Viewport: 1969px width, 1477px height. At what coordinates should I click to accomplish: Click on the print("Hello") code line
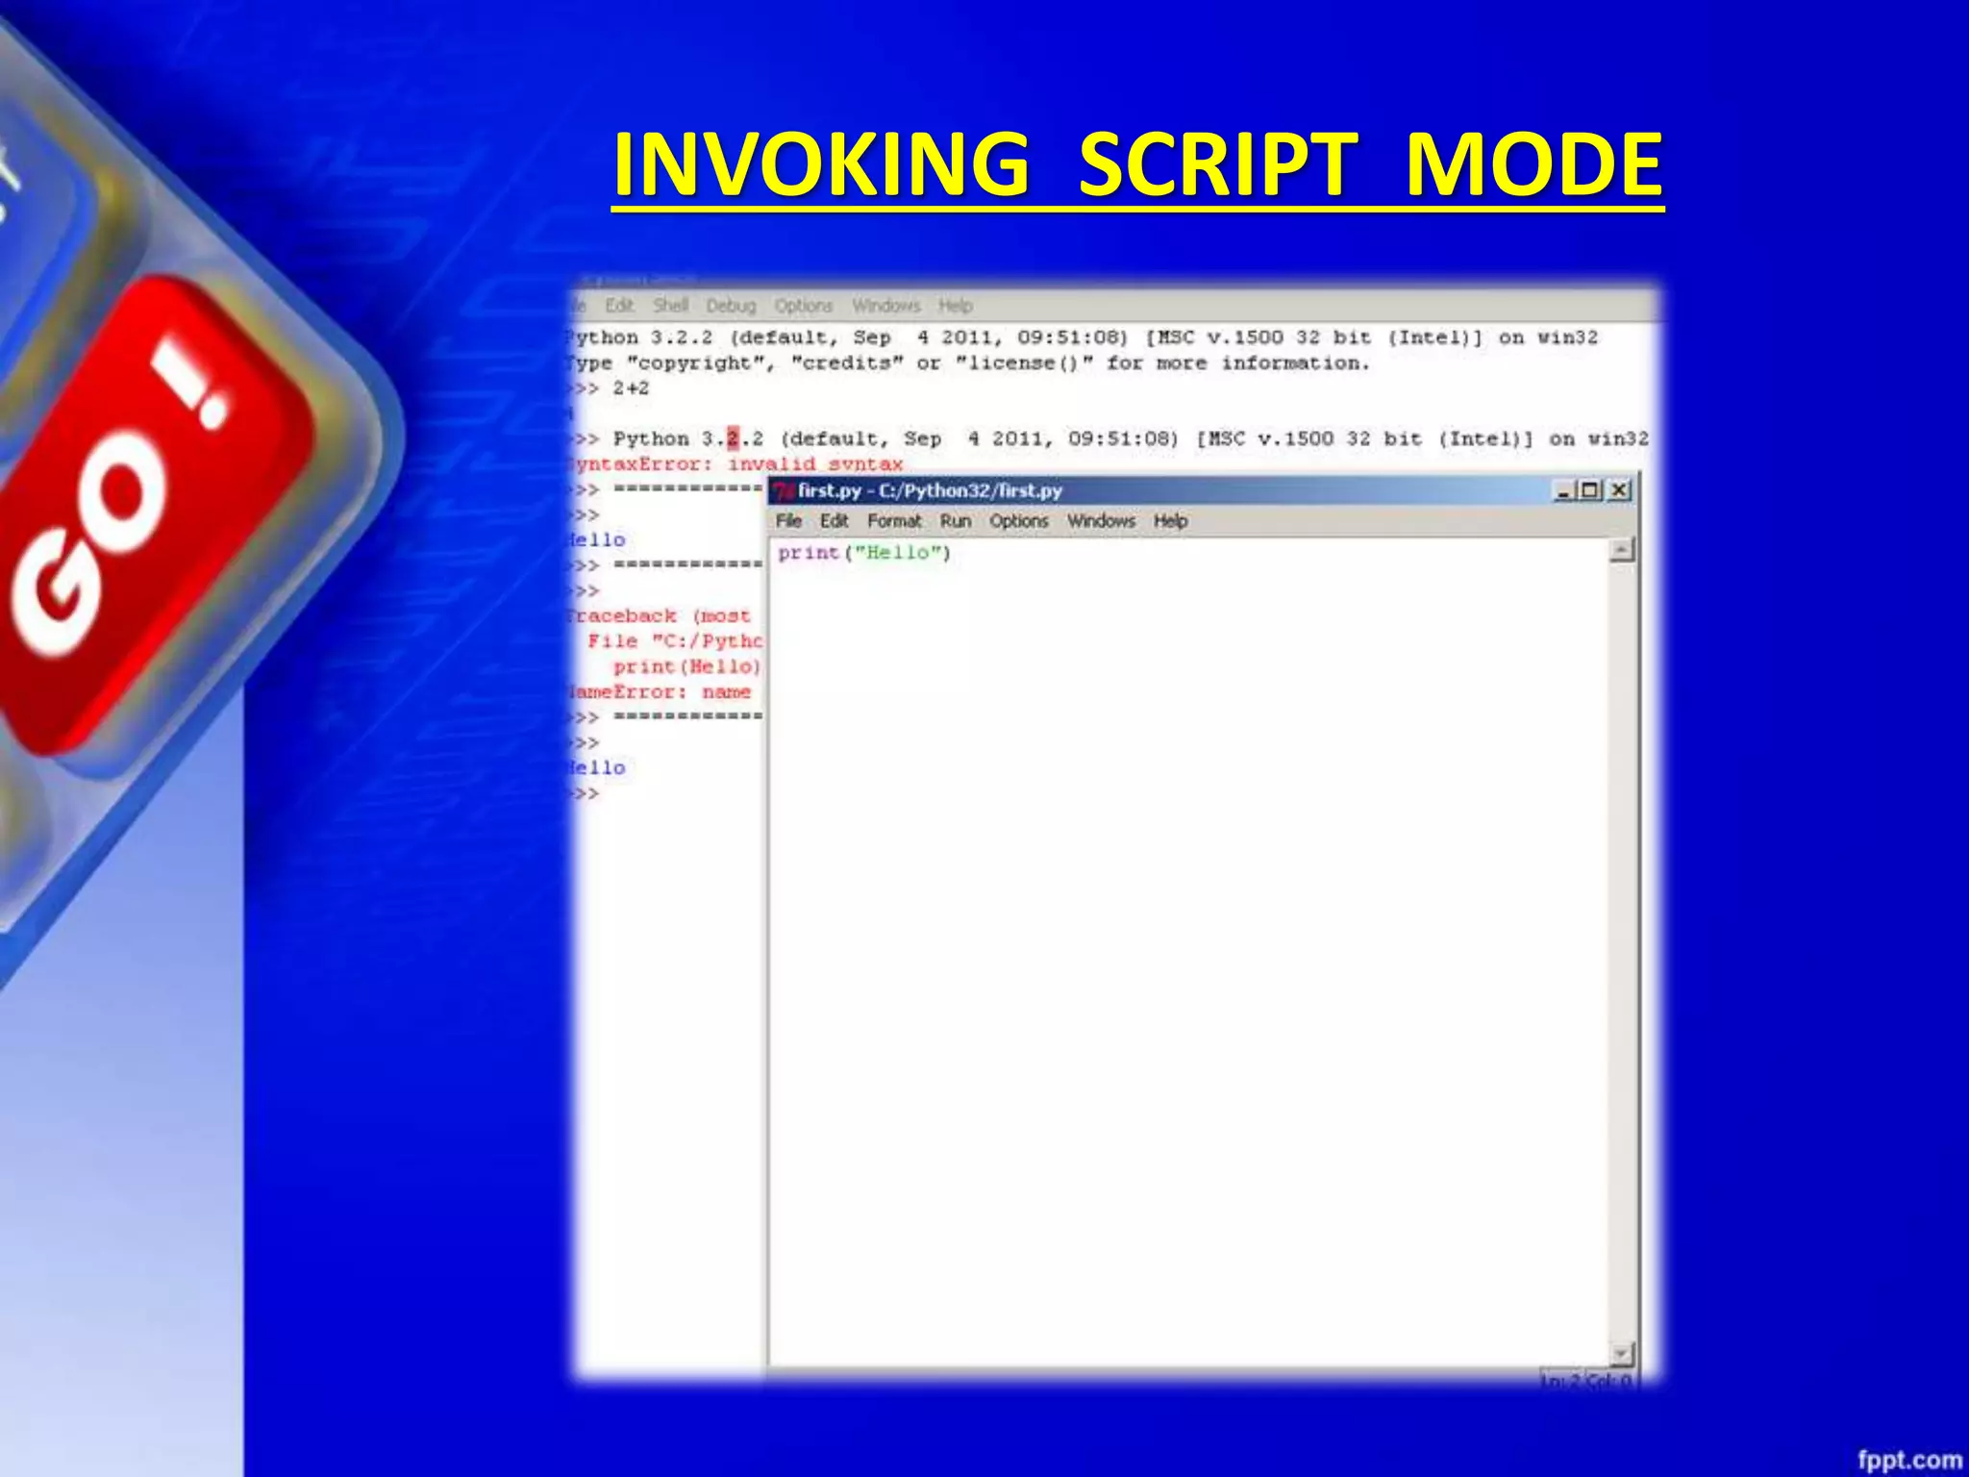[863, 553]
